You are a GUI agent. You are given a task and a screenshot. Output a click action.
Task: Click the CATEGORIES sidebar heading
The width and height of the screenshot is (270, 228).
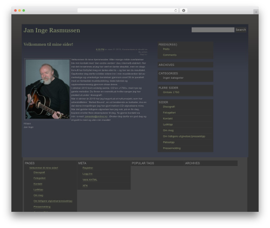(168, 73)
